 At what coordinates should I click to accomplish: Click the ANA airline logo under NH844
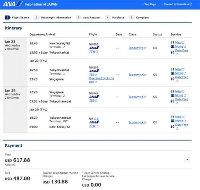pyautogui.click(x=94, y=97)
